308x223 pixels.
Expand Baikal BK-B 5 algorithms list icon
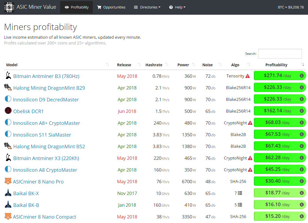point(240,205)
